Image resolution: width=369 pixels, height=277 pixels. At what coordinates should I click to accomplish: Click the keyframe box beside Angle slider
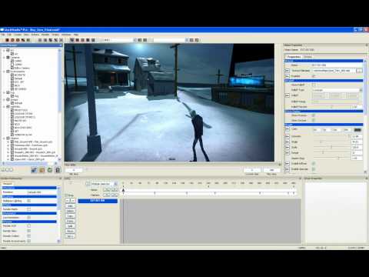pyautogui.click(x=288, y=142)
